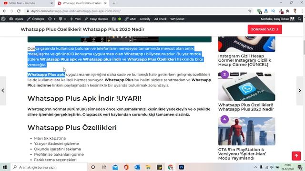Open the admin bar search magnifier
The height and width of the screenshot is (171, 305).
coord(300,19)
